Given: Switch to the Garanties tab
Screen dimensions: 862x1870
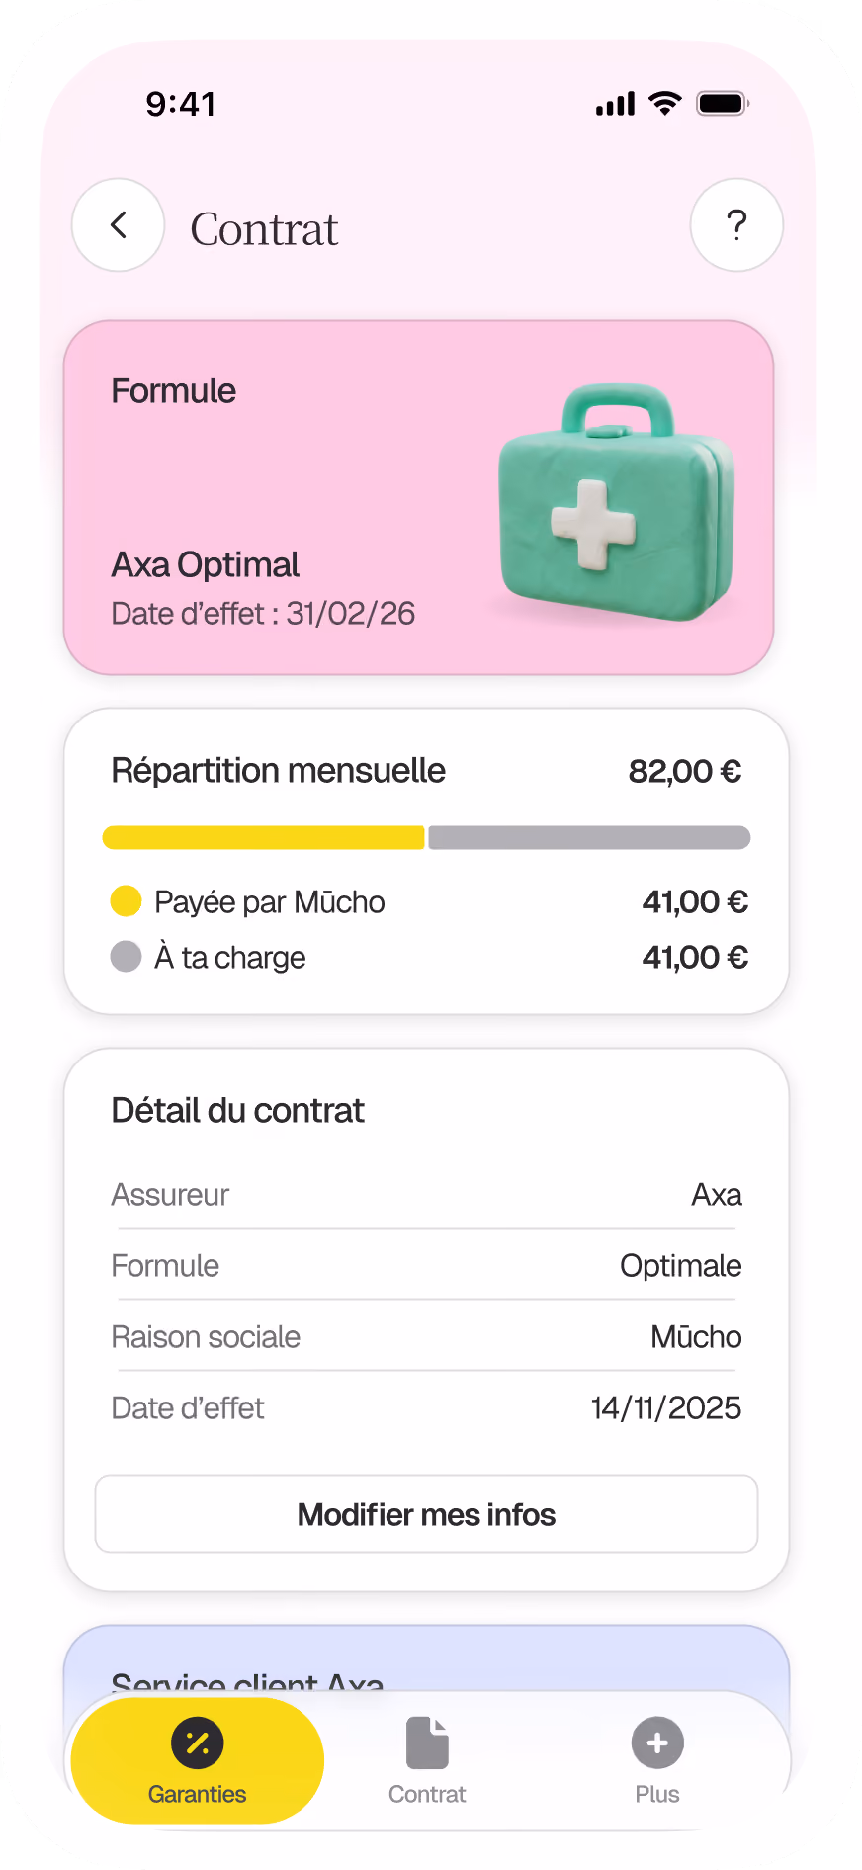Looking at the screenshot, I should click(198, 1760).
